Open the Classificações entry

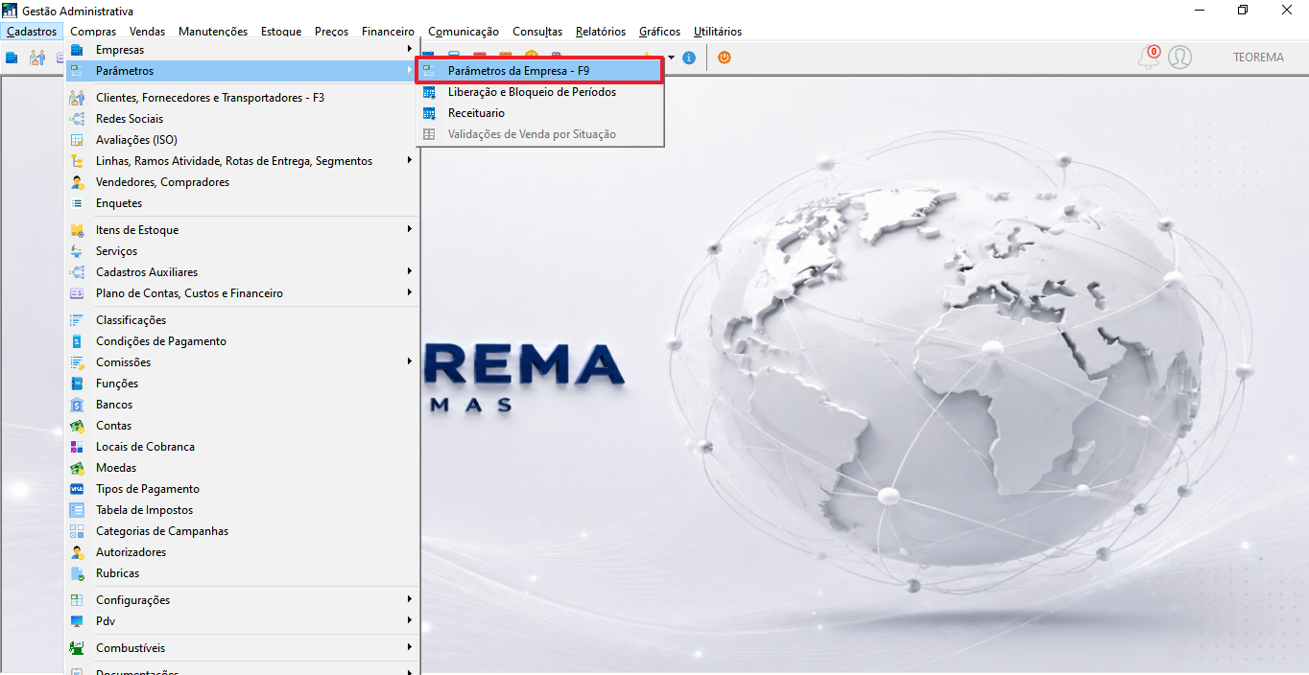(243, 320)
